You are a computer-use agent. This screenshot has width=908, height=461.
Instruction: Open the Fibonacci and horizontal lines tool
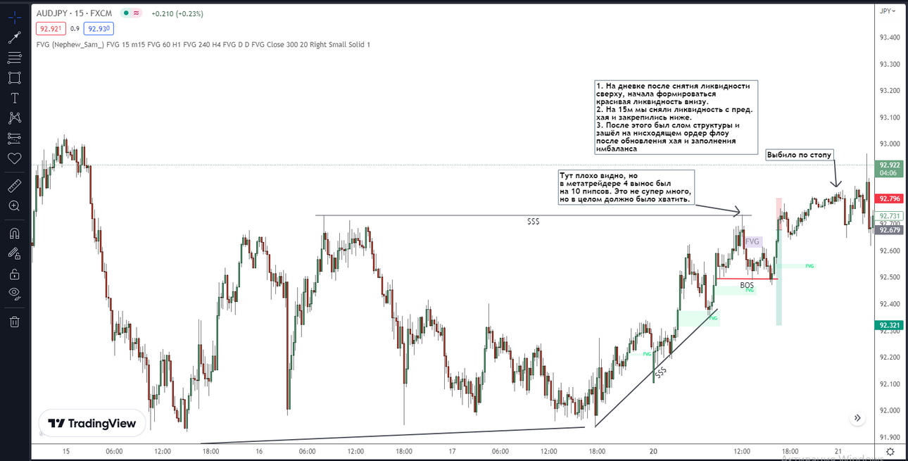(x=15, y=58)
